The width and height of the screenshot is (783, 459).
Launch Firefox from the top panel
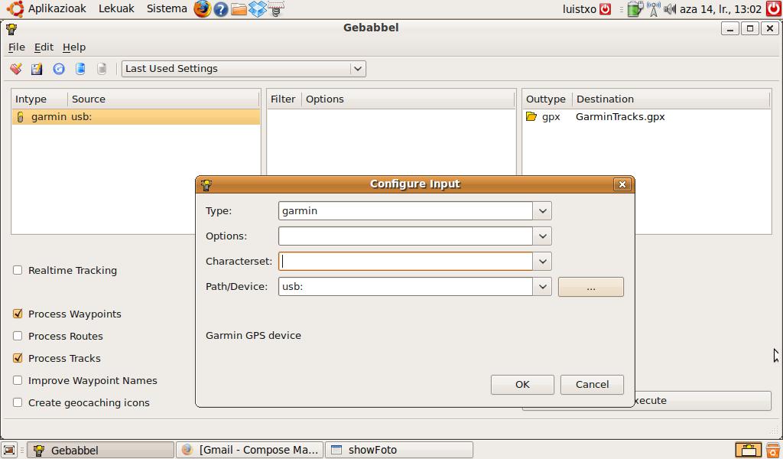click(202, 8)
